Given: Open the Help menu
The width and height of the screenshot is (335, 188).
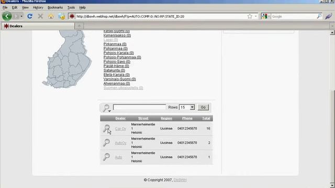Looking at the screenshot, I should click(83, 7).
